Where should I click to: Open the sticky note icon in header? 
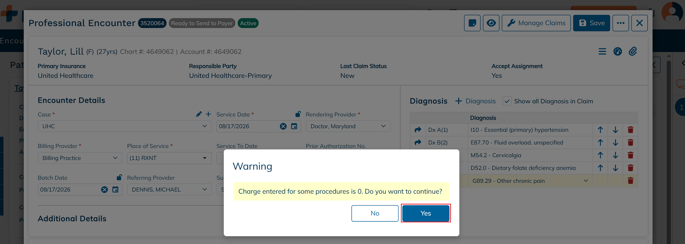pos(472,23)
